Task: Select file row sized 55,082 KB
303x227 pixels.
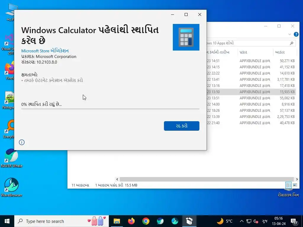Action: [251, 98]
